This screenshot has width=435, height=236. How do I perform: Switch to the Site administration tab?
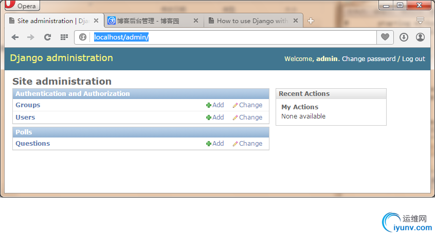(x=55, y=21)
